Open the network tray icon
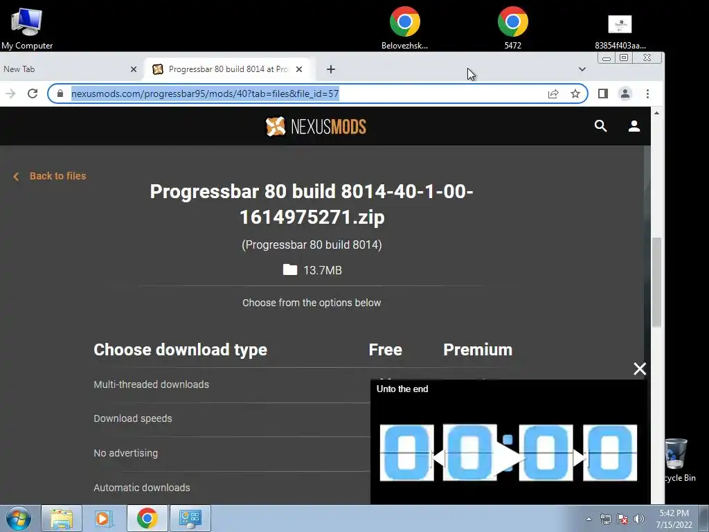Viewport: 709px width, 532px height. pos(605,519)
